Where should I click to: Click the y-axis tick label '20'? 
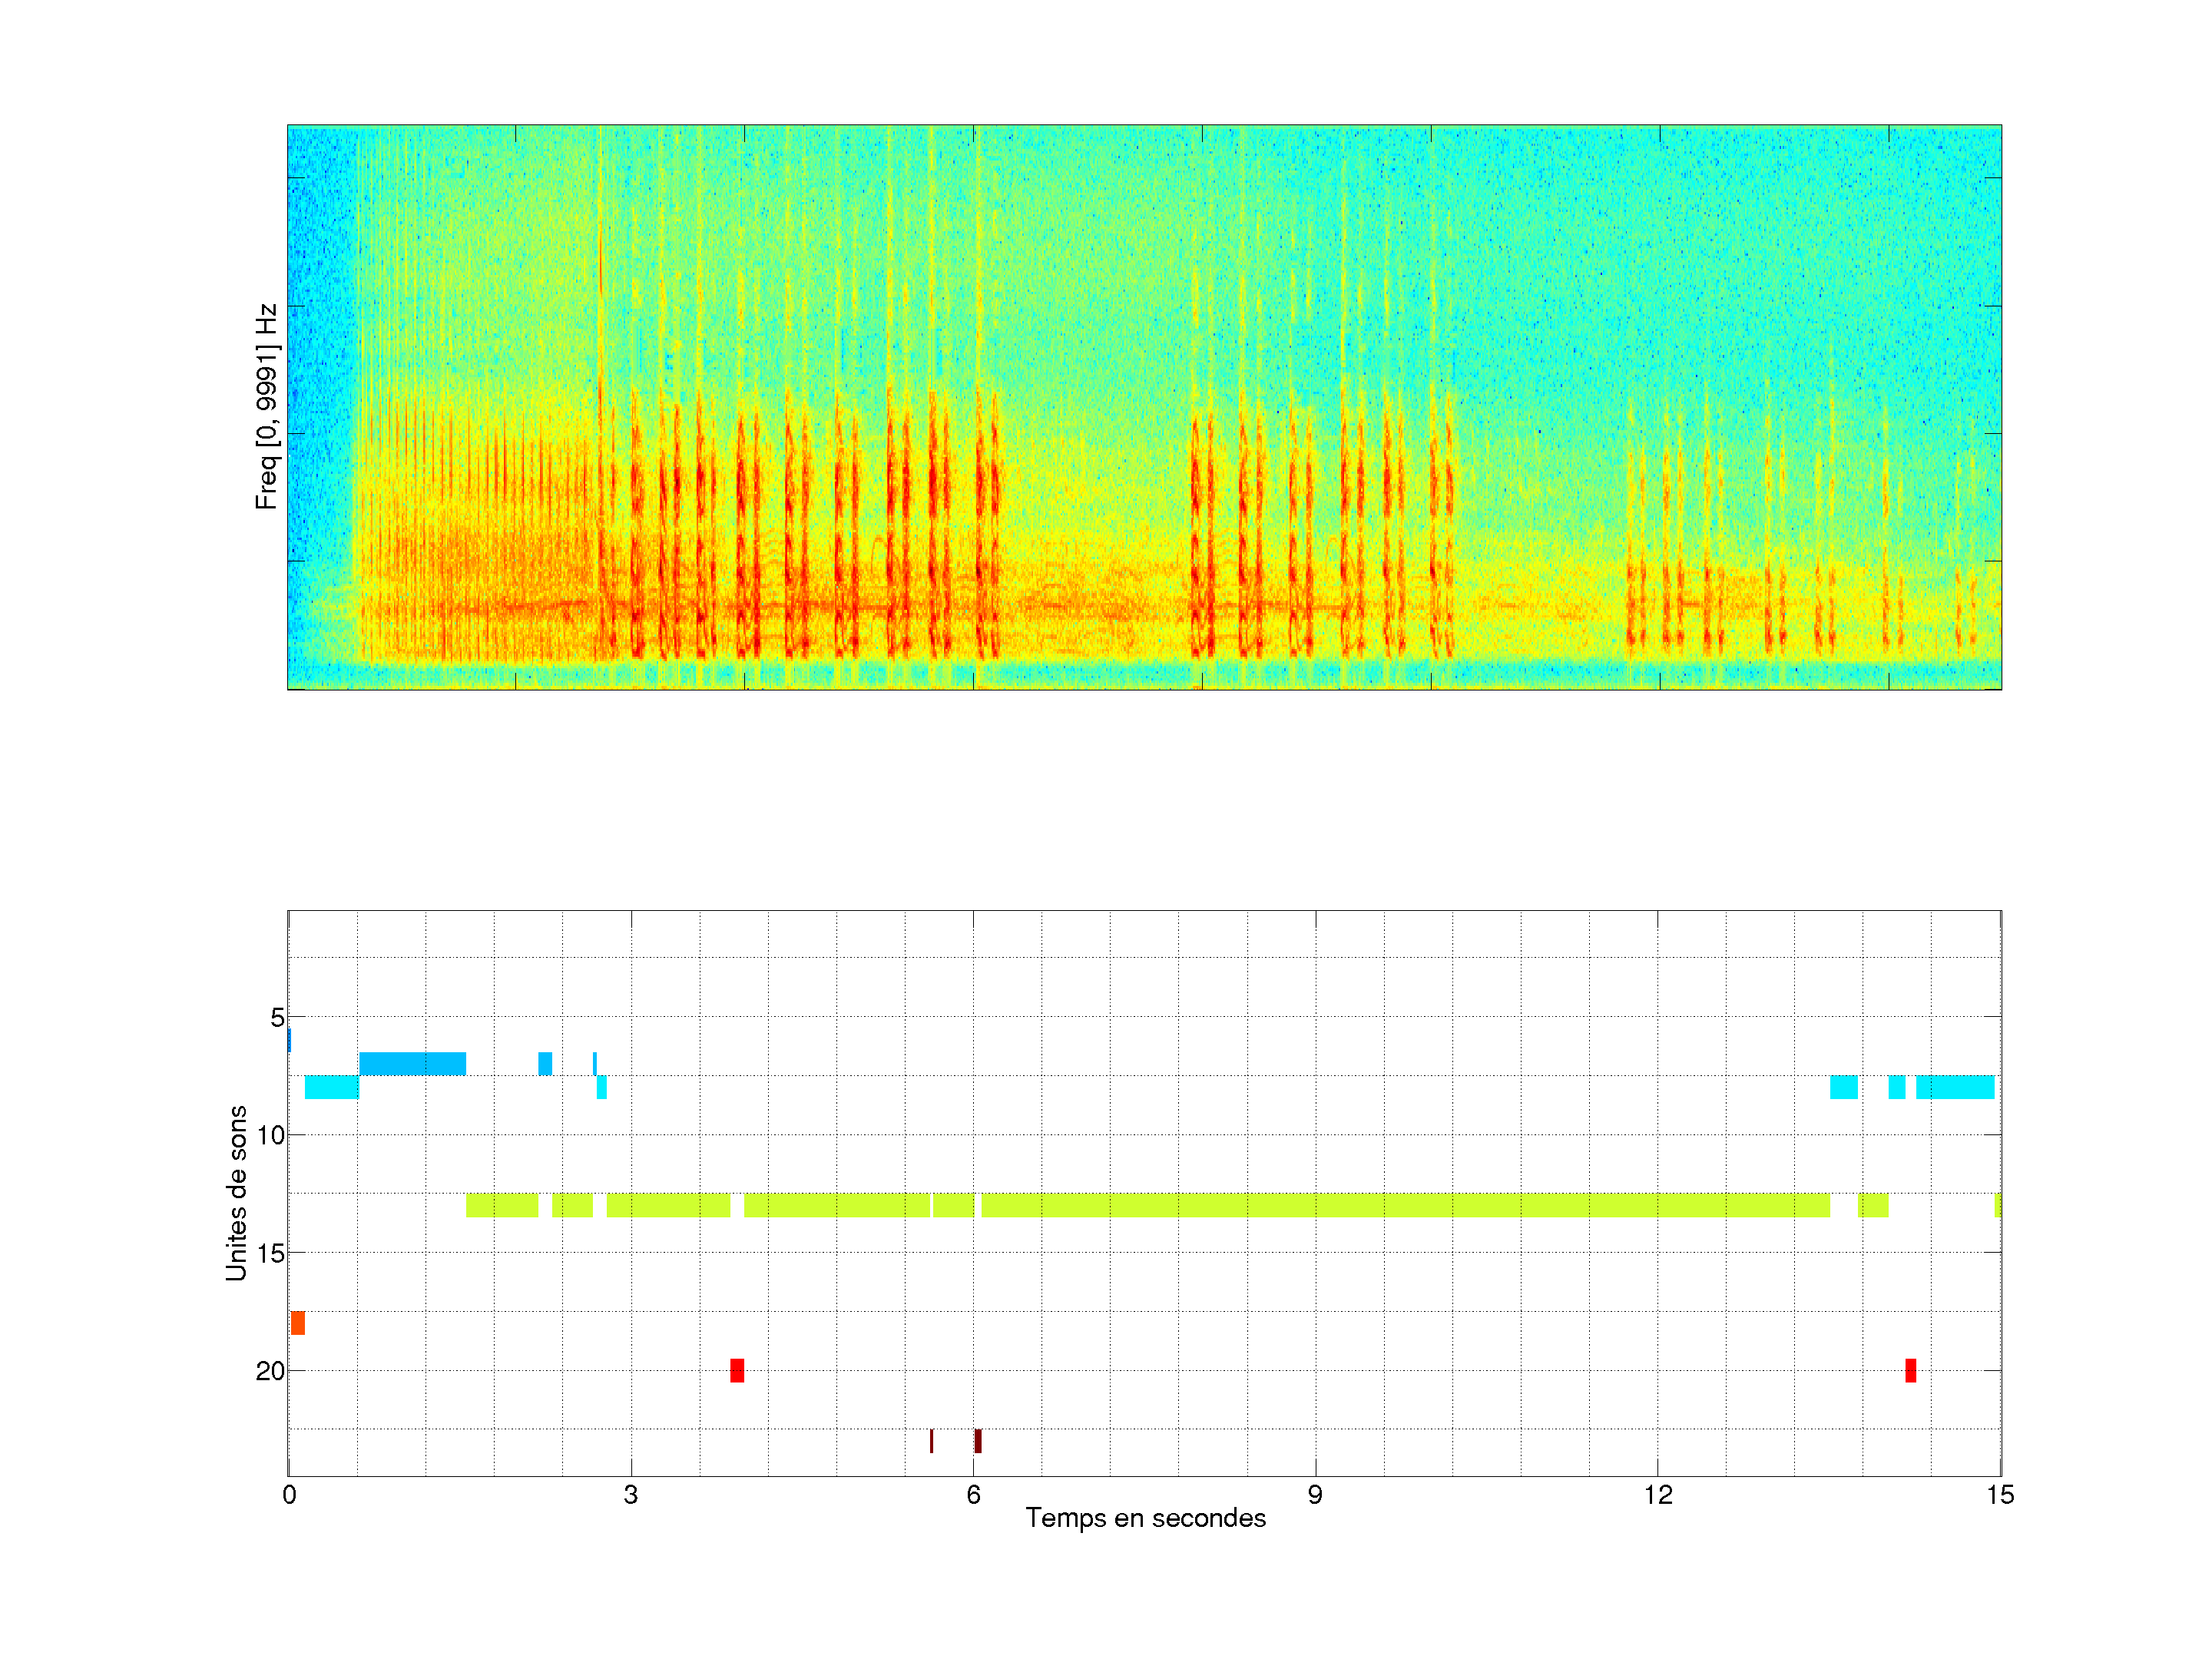point(270,1370)
